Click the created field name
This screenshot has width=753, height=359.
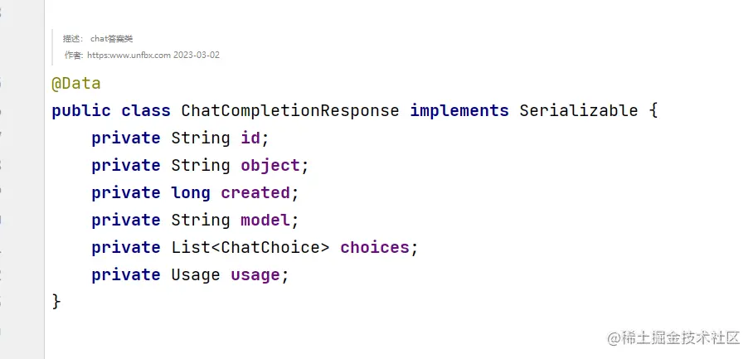pyautogui.click(x=255, y=193)
